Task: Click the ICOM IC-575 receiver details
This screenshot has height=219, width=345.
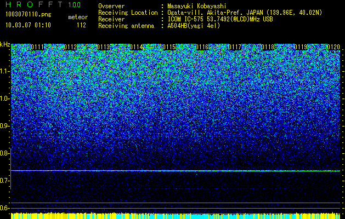Action: (220, 19)
